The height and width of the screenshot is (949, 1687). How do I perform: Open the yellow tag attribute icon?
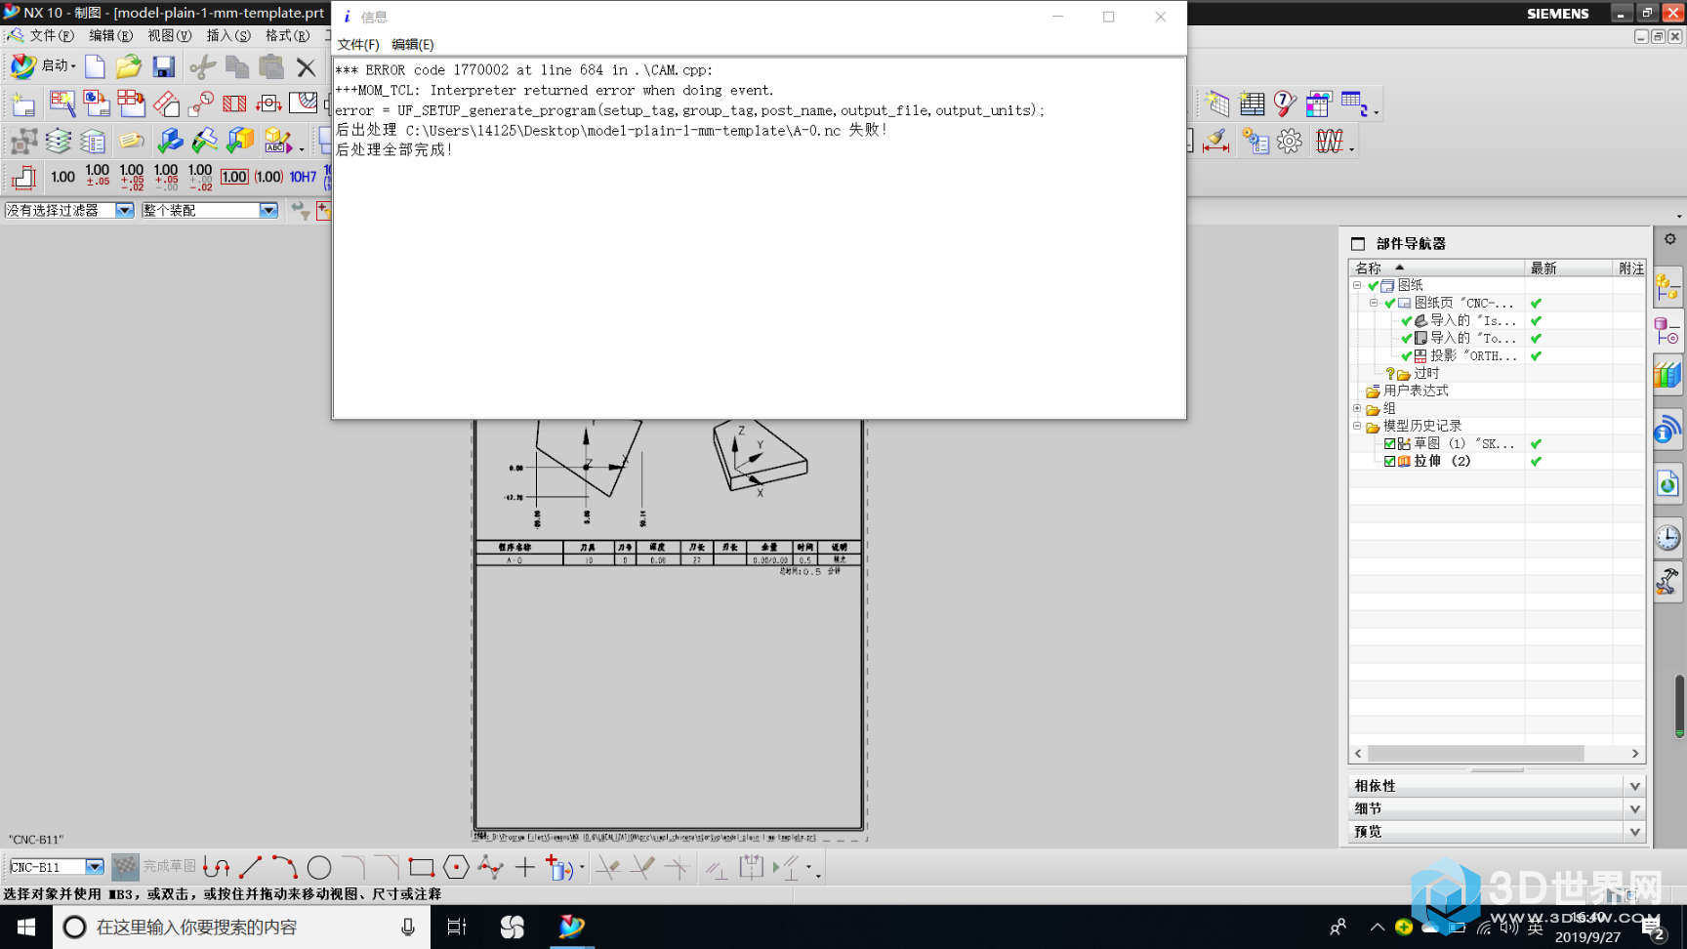click(132, 142)
